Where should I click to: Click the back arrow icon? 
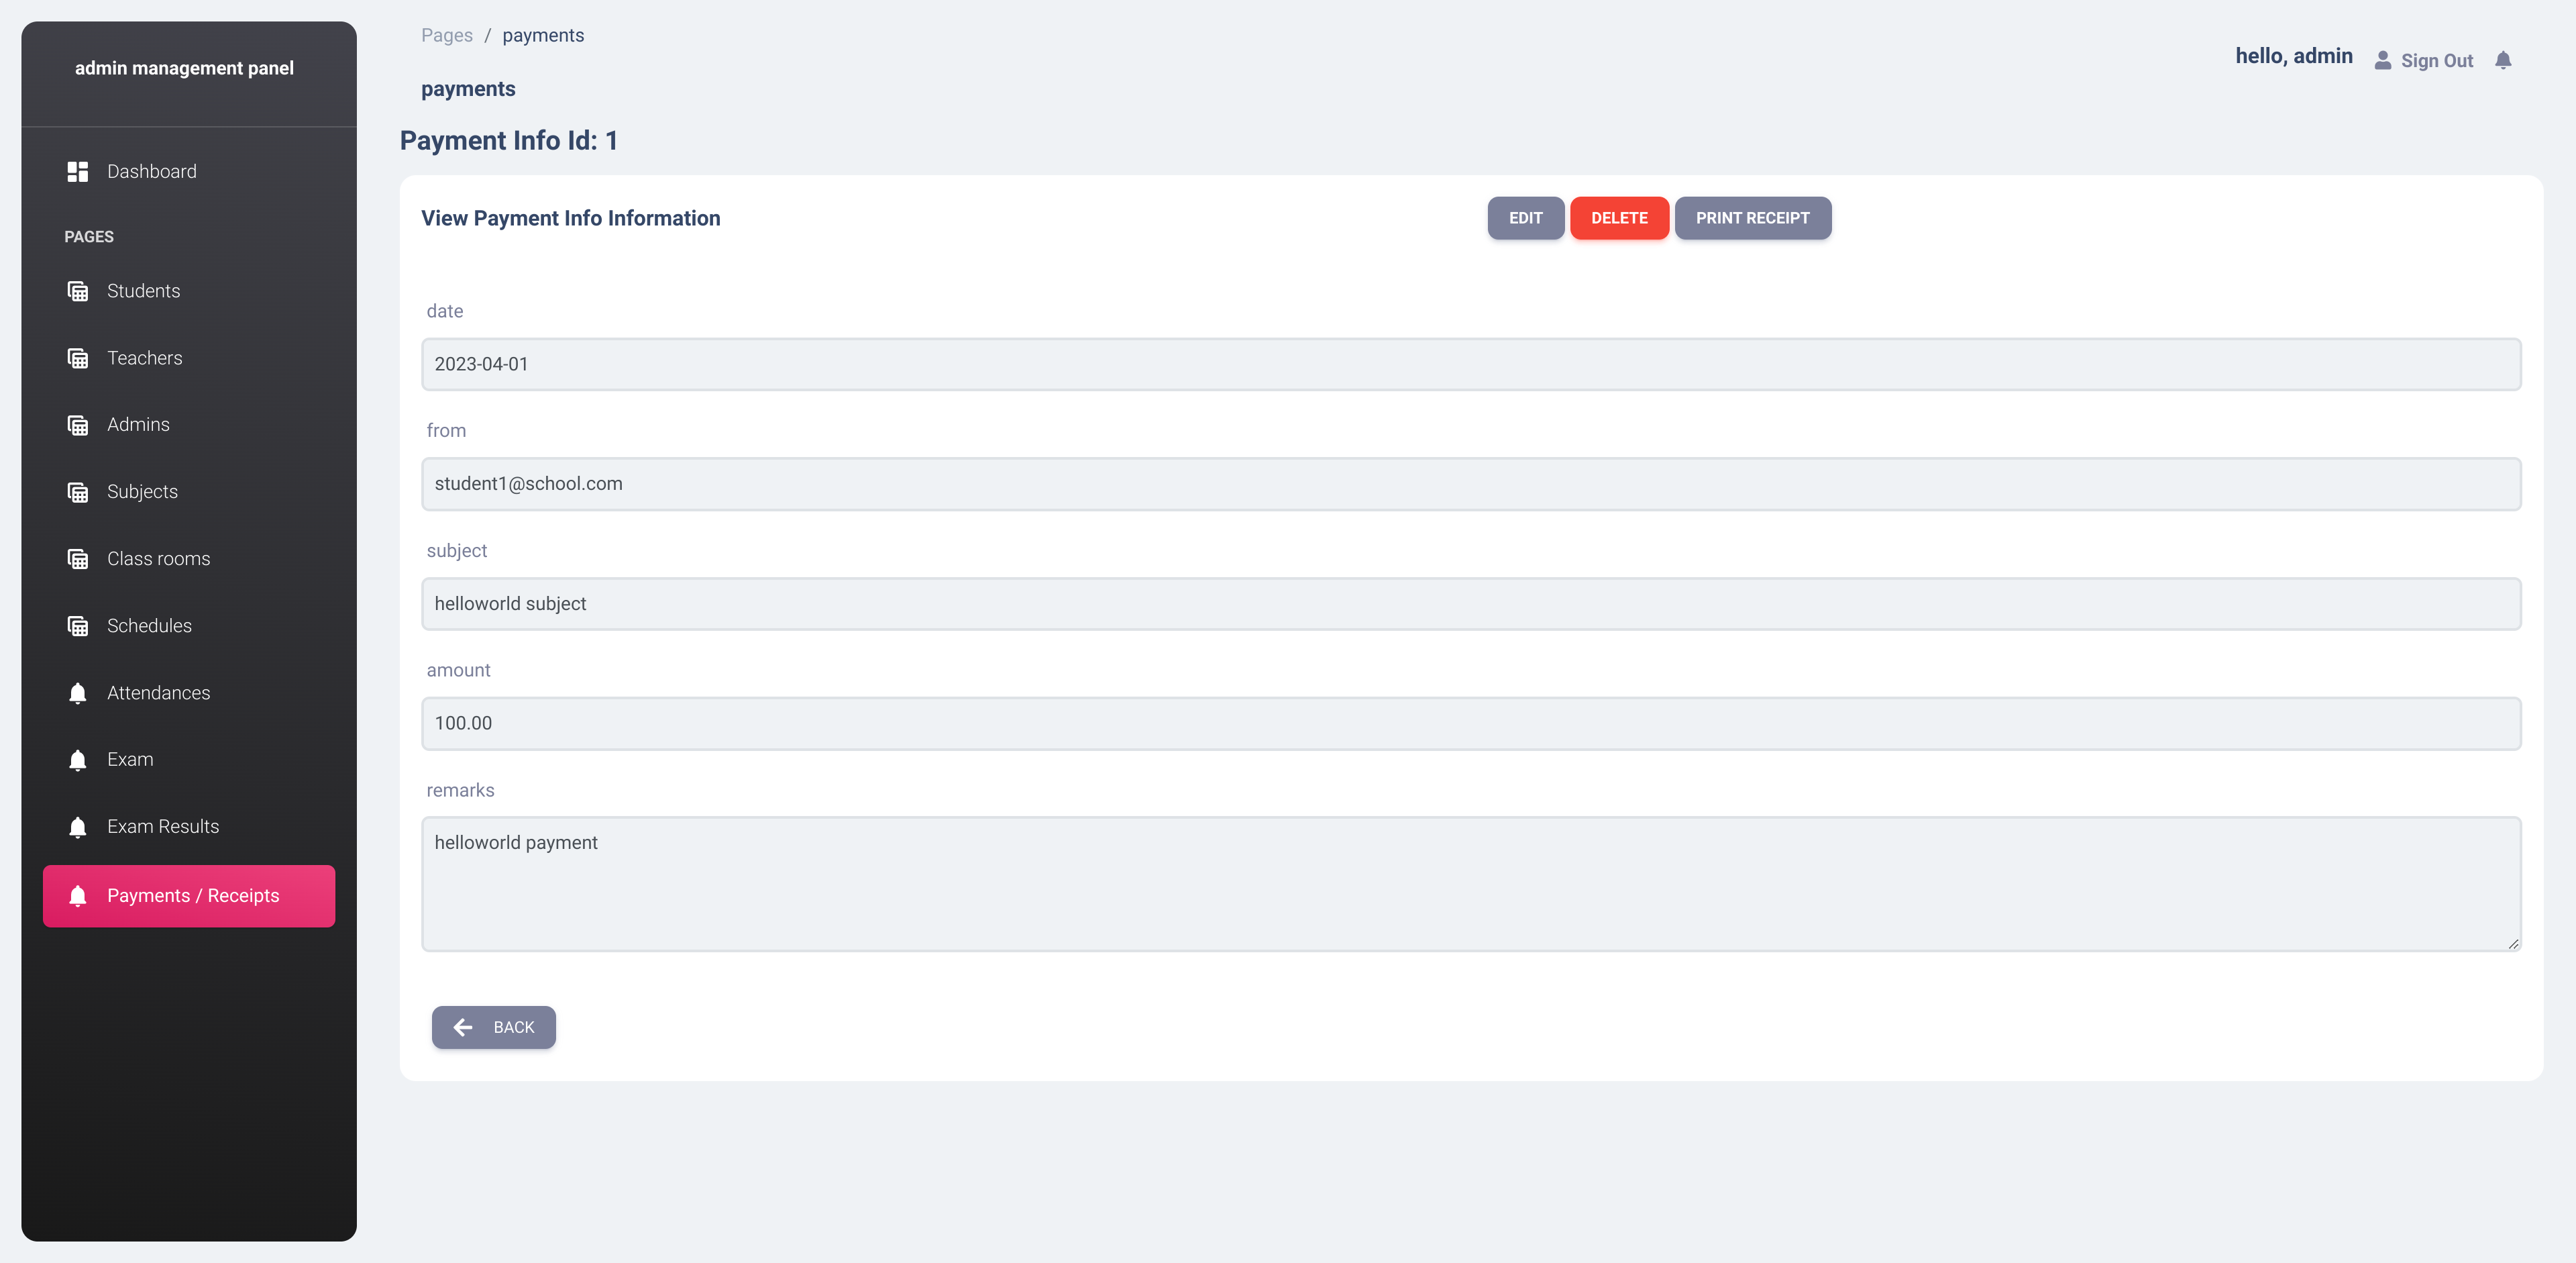click(463, 1027)
